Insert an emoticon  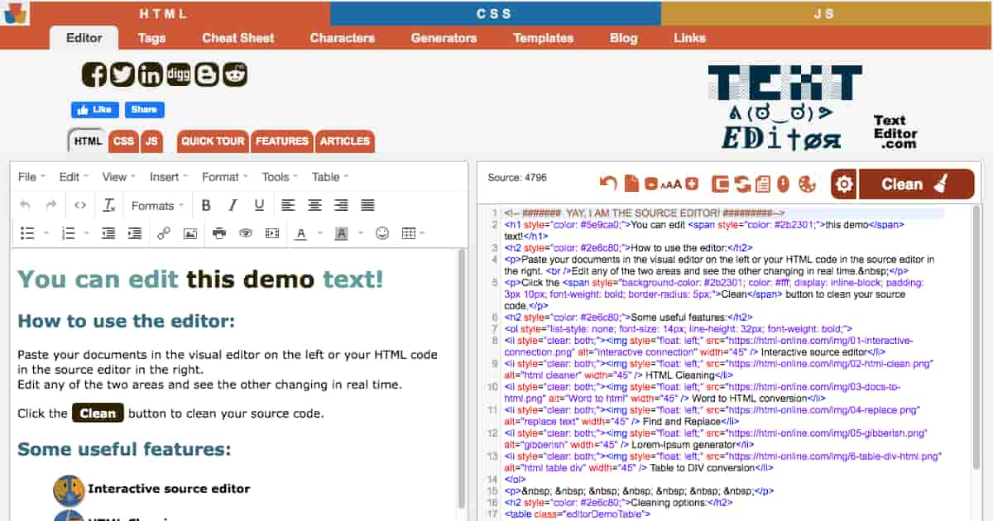coord(382,233)
